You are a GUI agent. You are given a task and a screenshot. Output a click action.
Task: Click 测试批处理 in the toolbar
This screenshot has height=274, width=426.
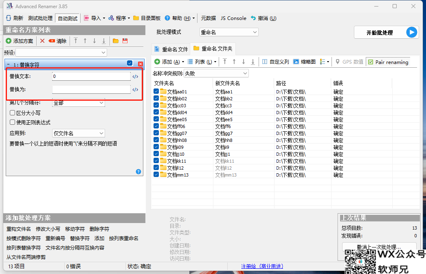(x=40, y=18)
